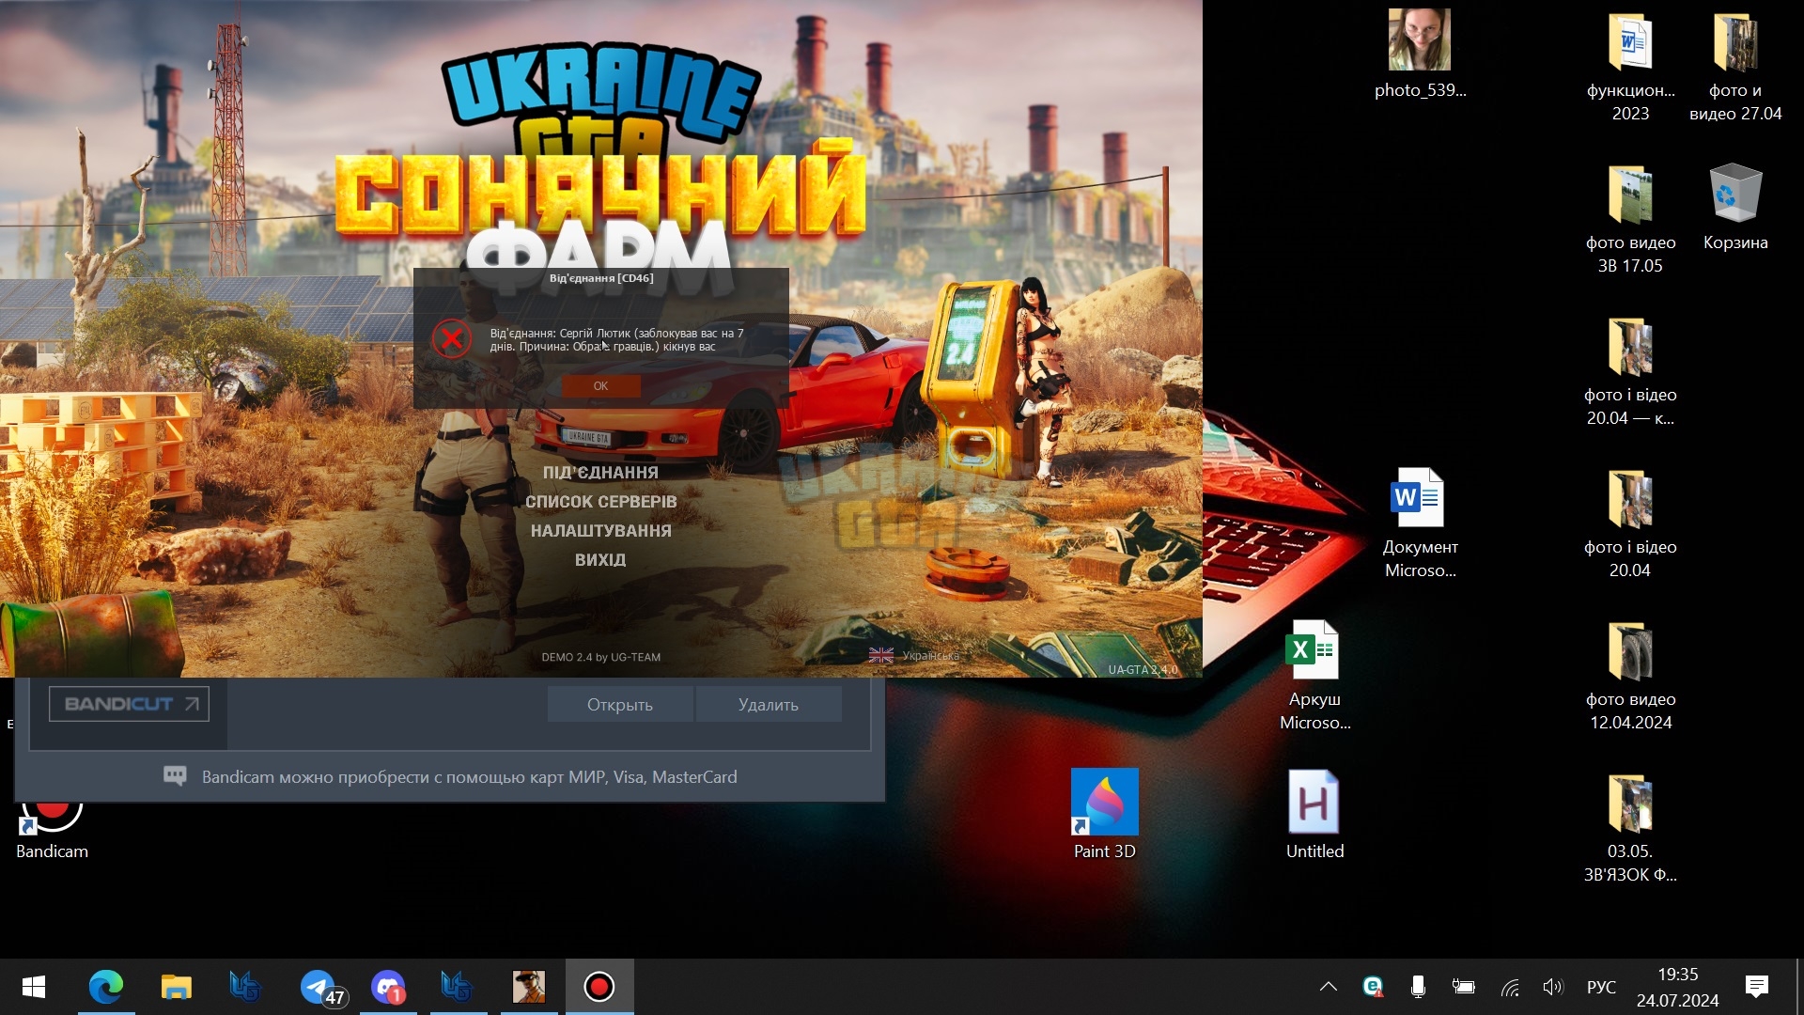This screenshot has width=1804, height=1015.
Task: Select the фото и видео 27.04 folder
Action: [1735, 68]
